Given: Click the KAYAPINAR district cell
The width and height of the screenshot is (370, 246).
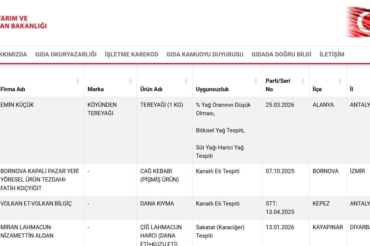Looking at the screenshot, I should (x=328, y=227).
